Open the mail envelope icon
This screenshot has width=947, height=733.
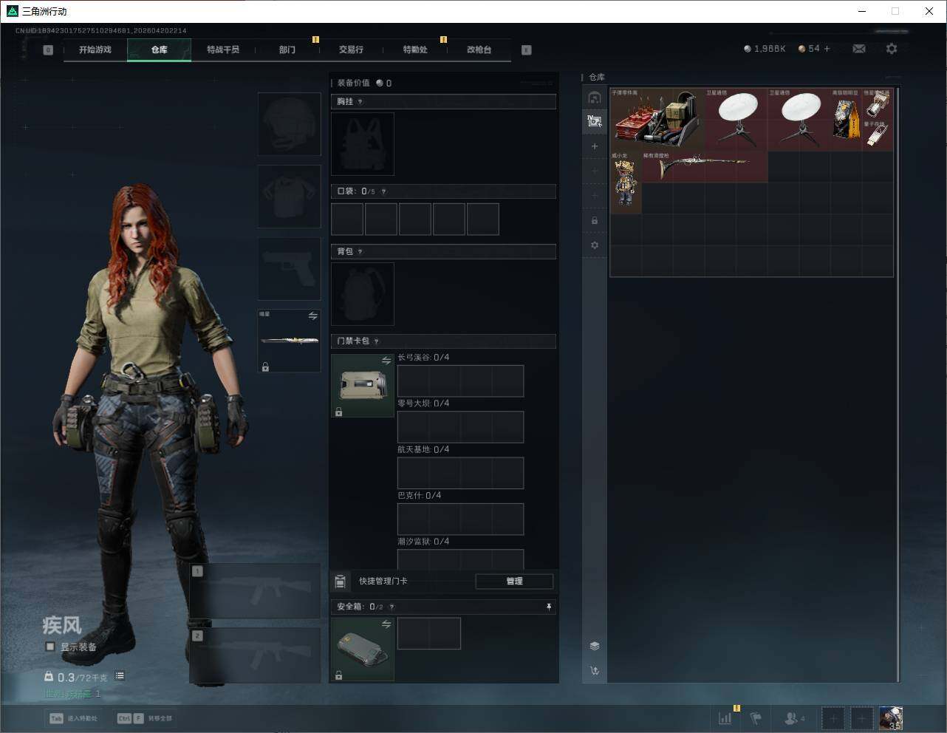tap(859, 49)
